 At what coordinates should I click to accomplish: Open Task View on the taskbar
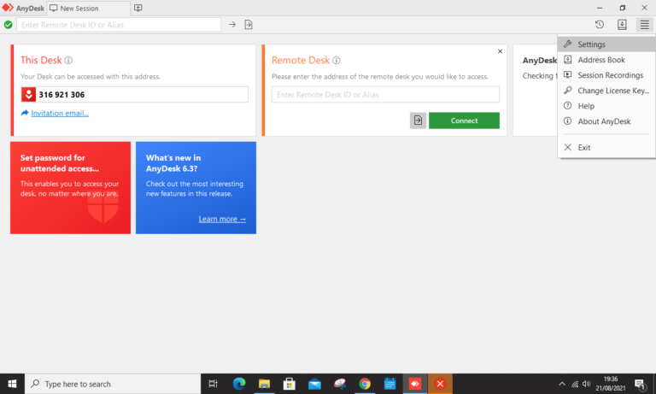pos(213,384)
